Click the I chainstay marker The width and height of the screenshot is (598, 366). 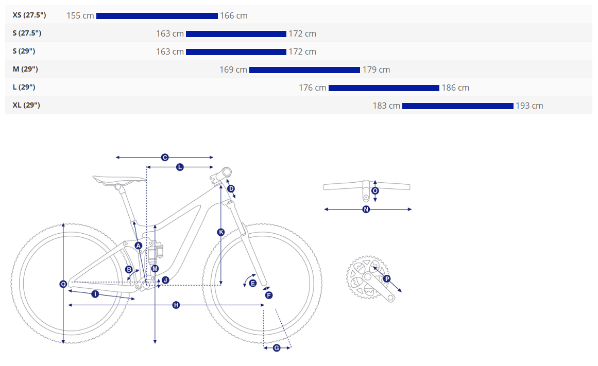95,294
